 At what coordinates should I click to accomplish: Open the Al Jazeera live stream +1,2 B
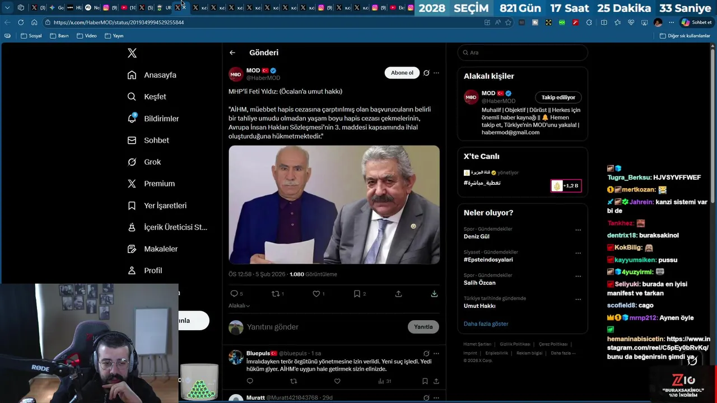pos(566,186)
